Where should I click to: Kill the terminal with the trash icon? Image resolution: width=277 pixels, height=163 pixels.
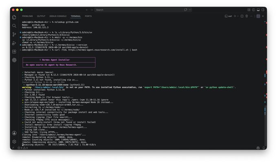(246, 16)
